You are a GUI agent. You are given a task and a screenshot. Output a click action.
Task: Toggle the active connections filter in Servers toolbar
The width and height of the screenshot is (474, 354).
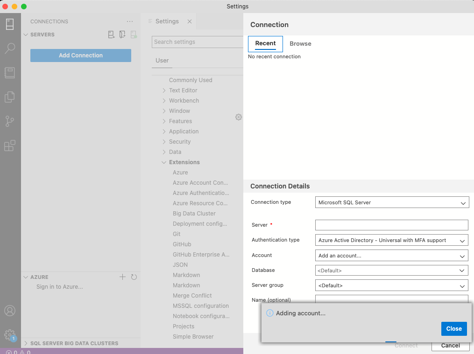point(134,34)
